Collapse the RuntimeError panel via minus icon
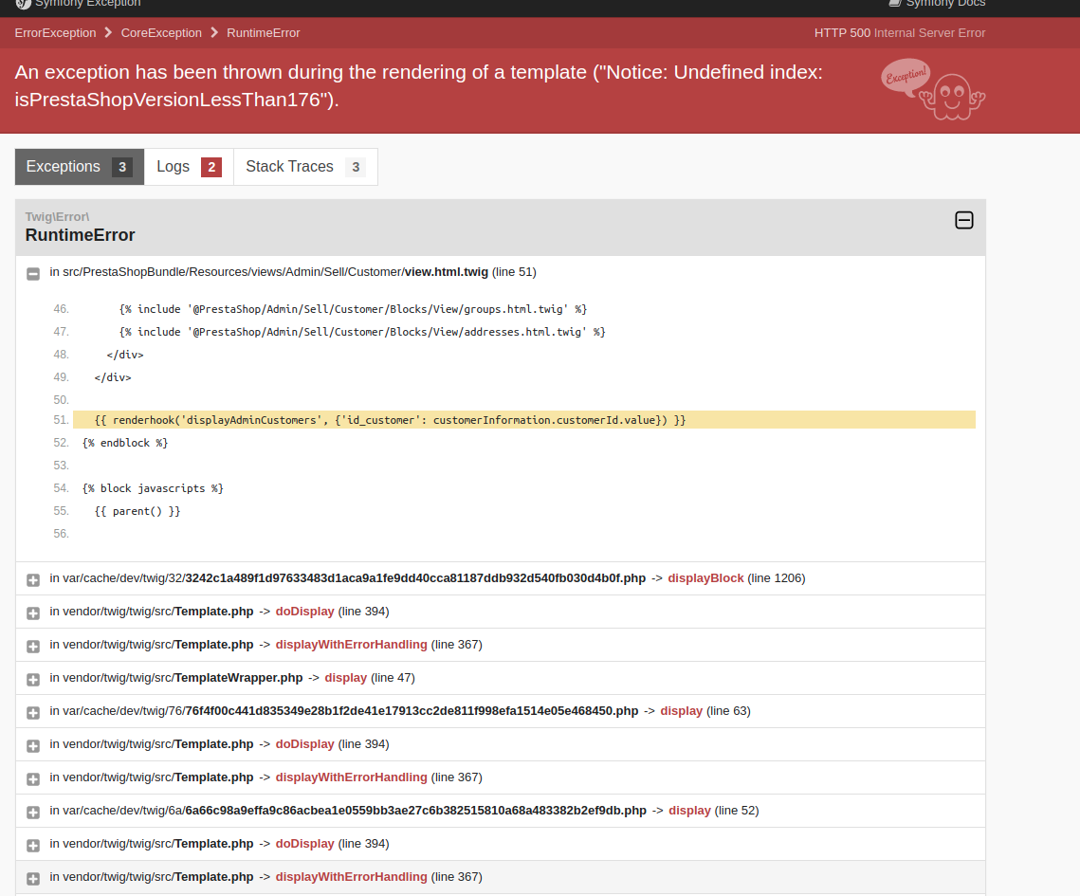 pos(964,220)
